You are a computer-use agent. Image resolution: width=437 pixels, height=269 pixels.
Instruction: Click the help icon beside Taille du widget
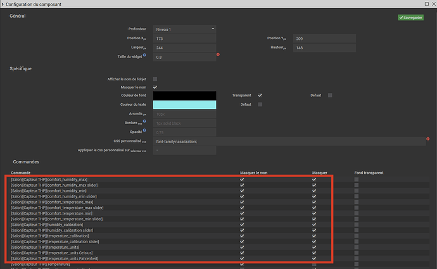click(x=144, y=55)
